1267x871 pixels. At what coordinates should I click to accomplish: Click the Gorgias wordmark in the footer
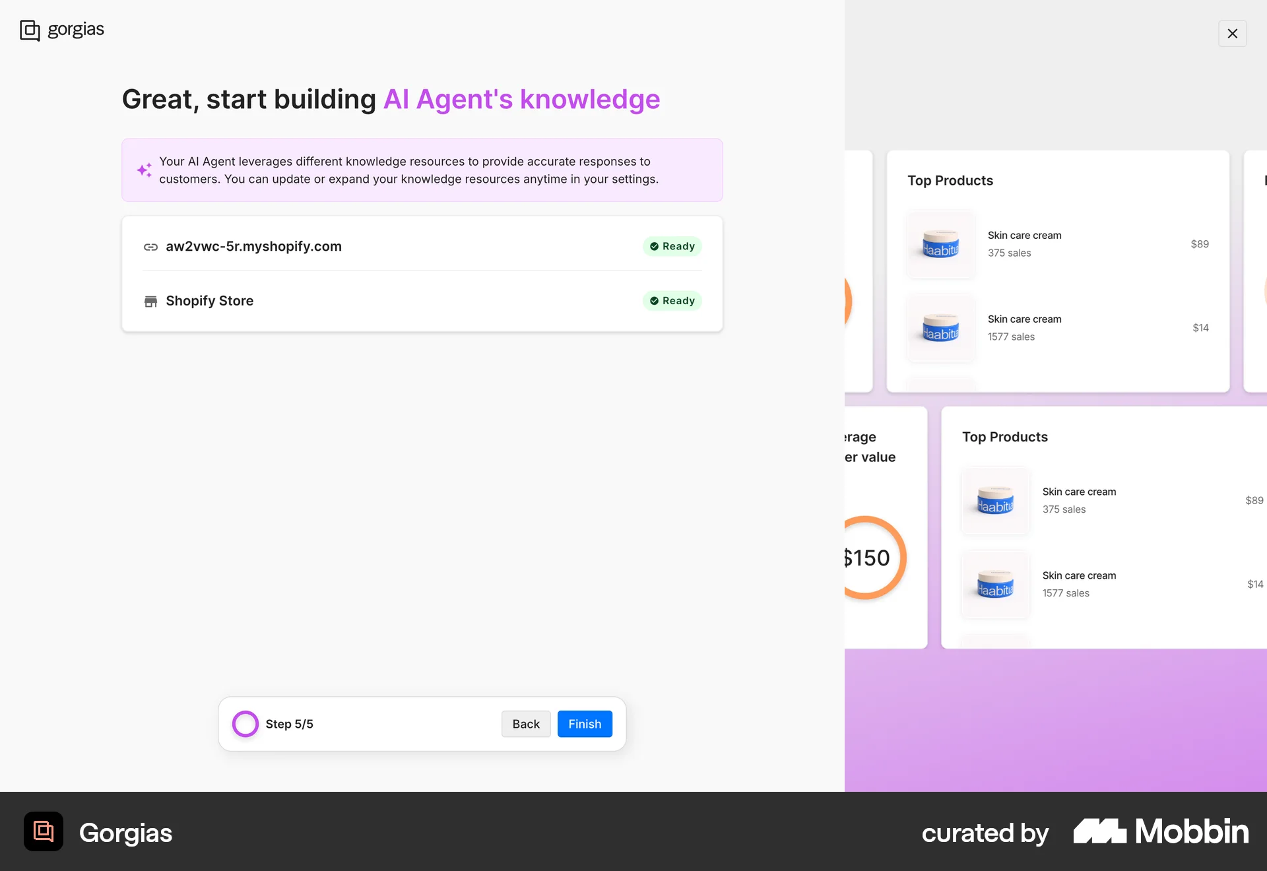[x=125, y=833]
